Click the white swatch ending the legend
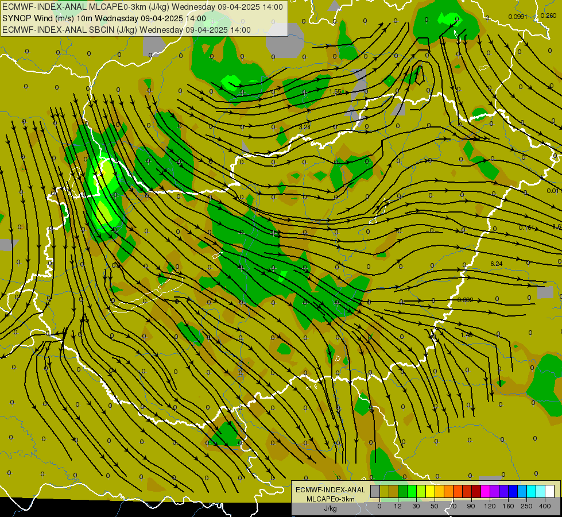 [x=549, y=491]
